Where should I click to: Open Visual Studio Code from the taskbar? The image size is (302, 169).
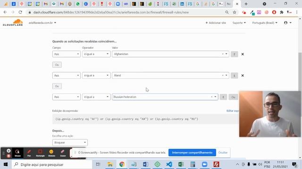(x=169, y=164)
